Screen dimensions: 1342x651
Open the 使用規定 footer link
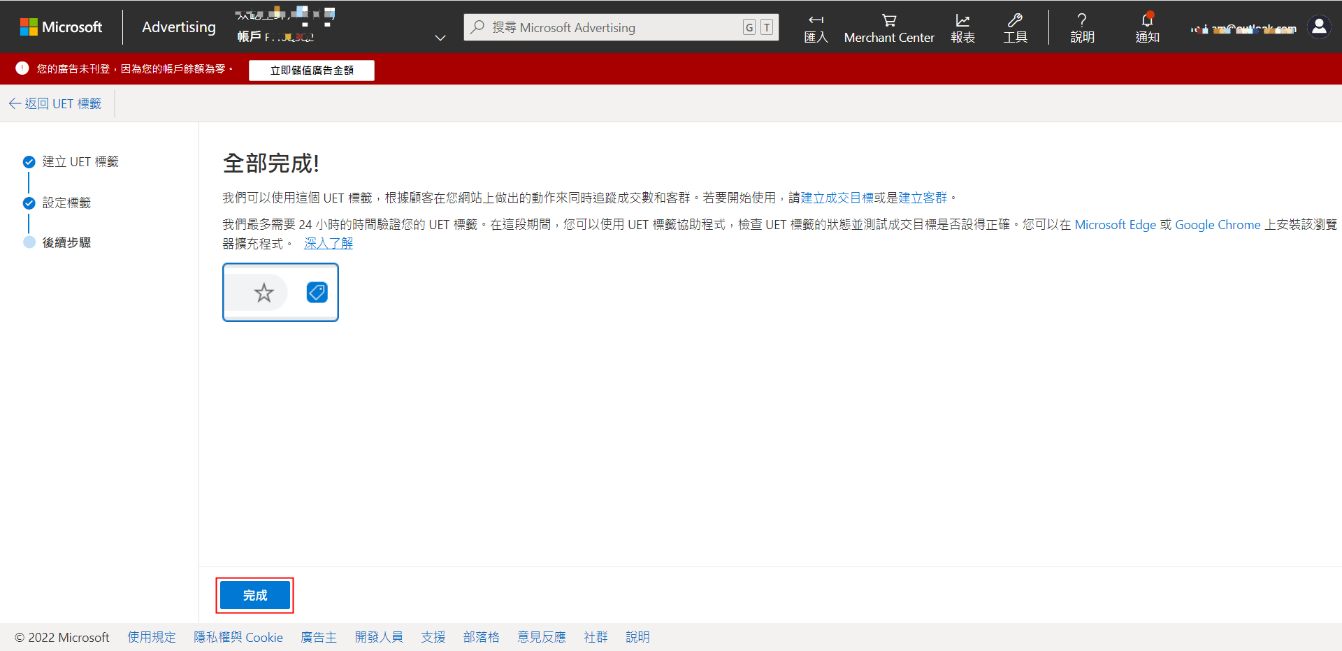point(152,637)
